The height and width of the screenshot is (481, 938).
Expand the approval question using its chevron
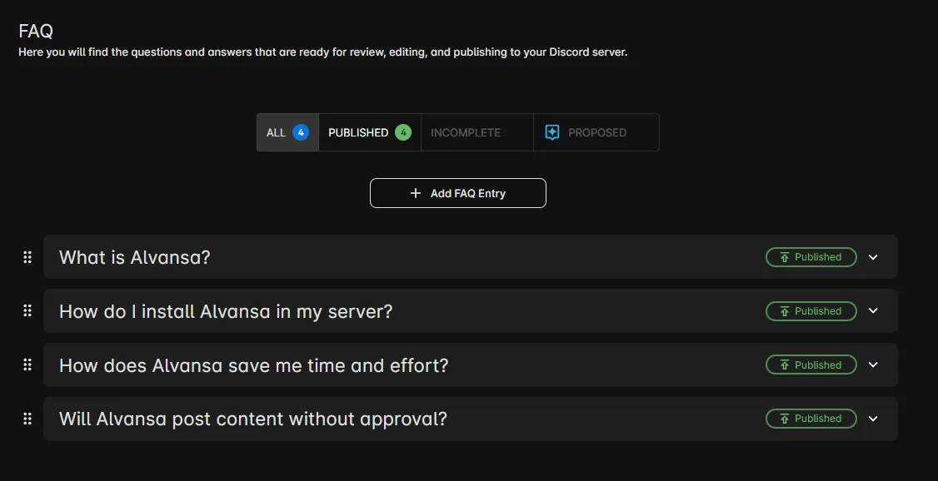click(873, 419)
